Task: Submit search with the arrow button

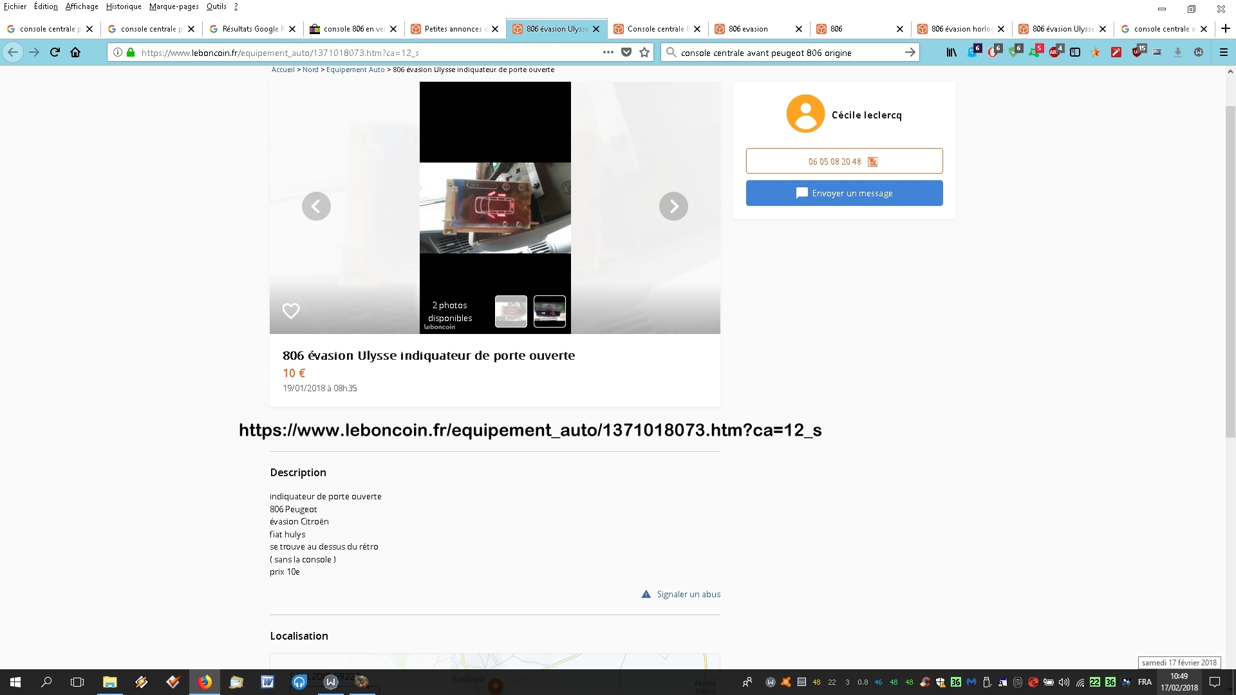Action: point(910,53)
